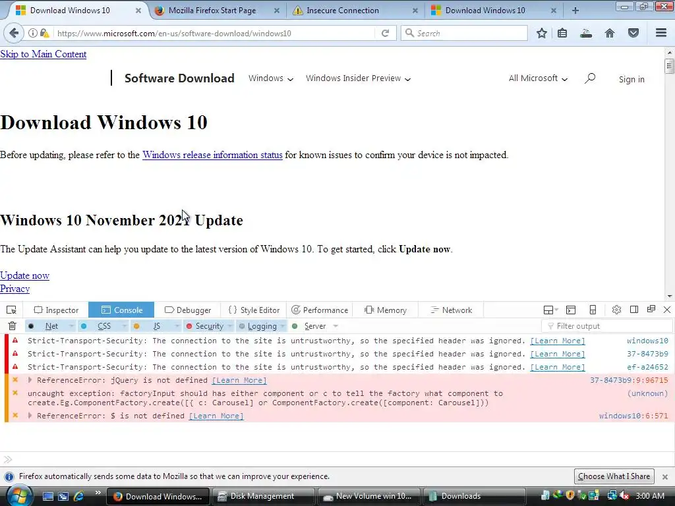The height and width of the screenshot is (506, 675).
Task: Show devtools in separate window
Action: point(651,310)
